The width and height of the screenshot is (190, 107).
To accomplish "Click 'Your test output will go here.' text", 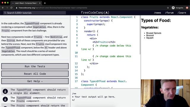I will [95, 97].
